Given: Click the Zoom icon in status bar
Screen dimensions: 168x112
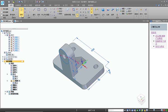Looking at the screenshot, I should point(130,110).
